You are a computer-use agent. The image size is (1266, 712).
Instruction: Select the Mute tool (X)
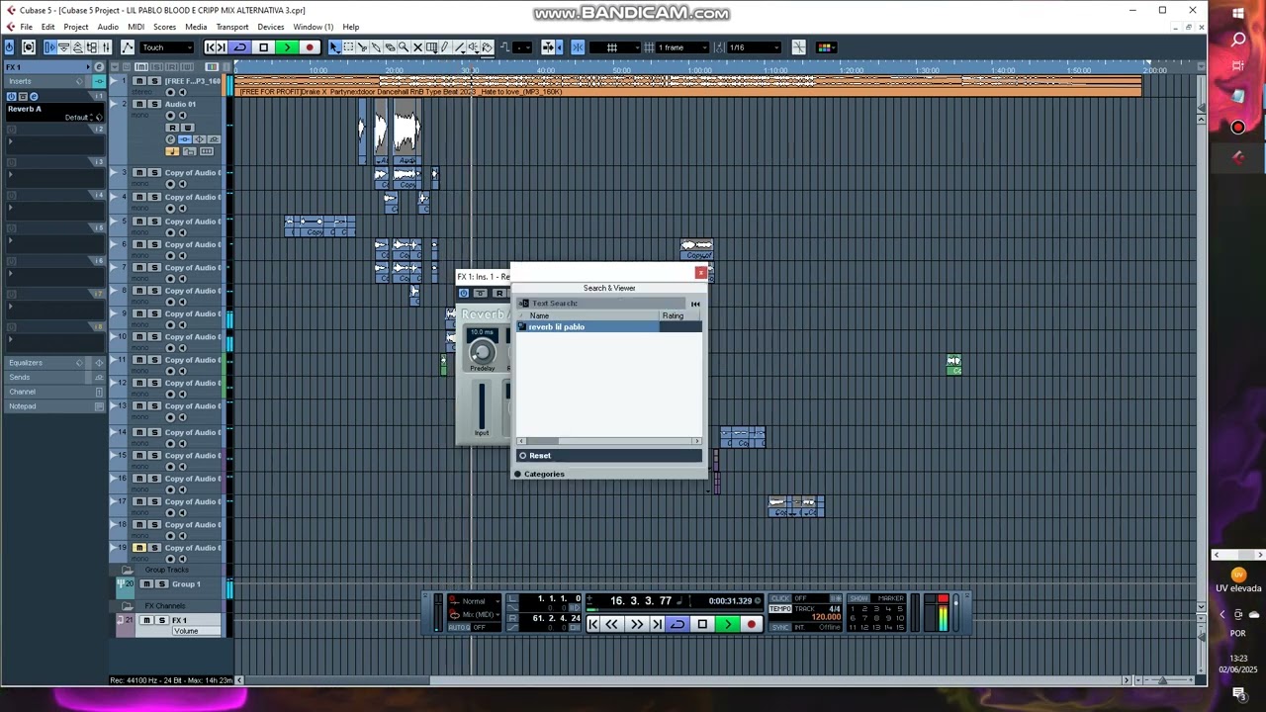417,46
